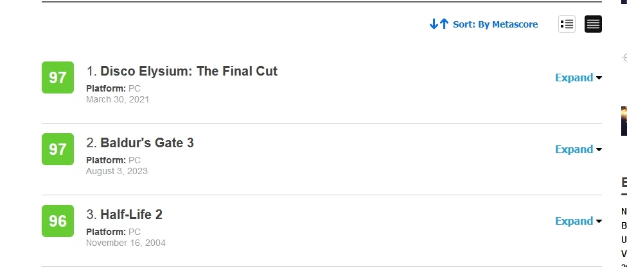Viewport: 627px width, 267px height.
Task: Click the sidebar thumbnail image on right edge
Action: [x=624, y=121]
